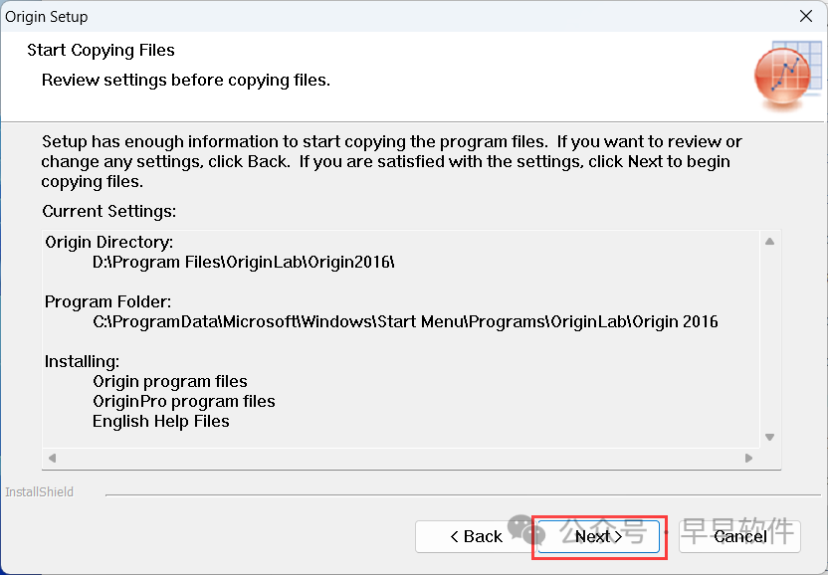Click the InstallShield label
The width and height of the screenshot is (828, 575).
40,491
